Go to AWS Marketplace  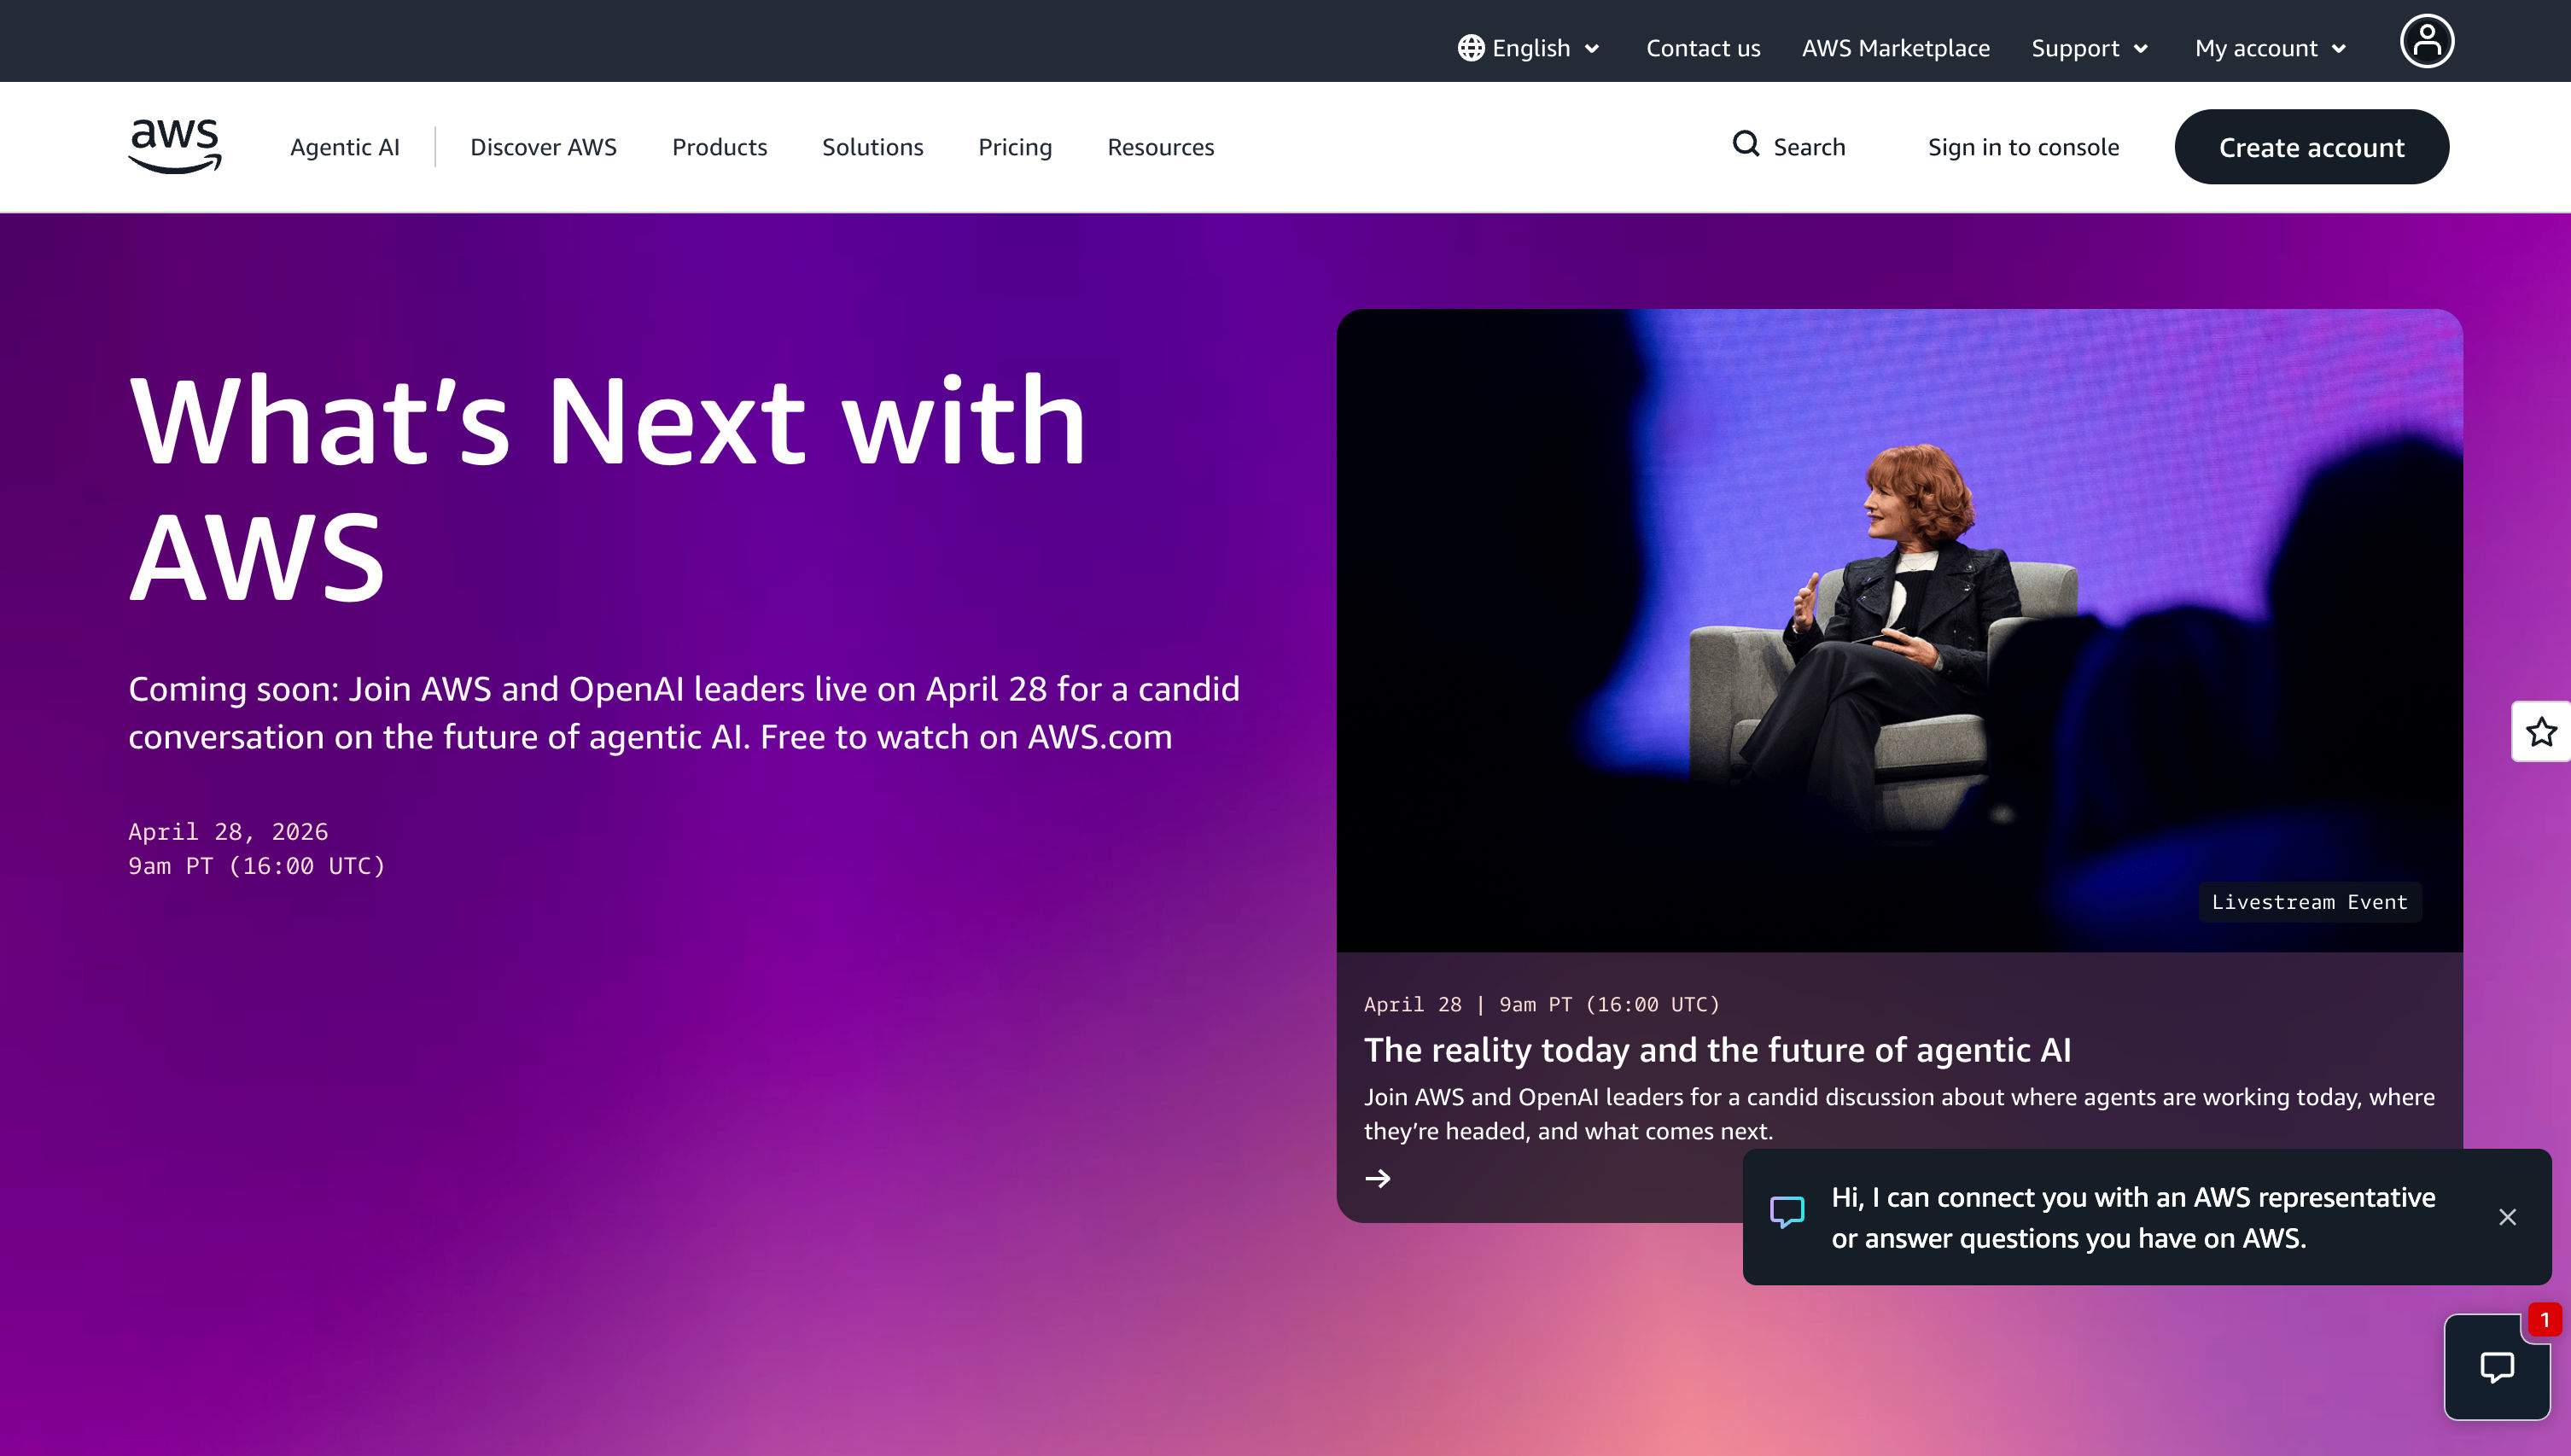pyautogui.click(x=1895, y=48)
